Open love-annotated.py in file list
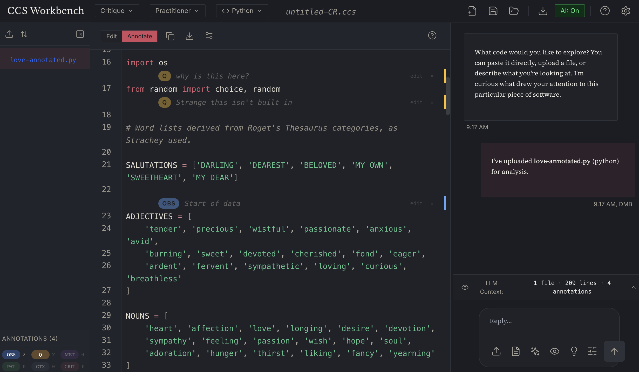 point(43,60)
